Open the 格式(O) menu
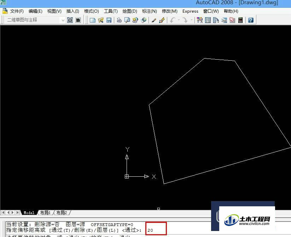The height and width of the screenshot is (237, 291). (91, 11)
